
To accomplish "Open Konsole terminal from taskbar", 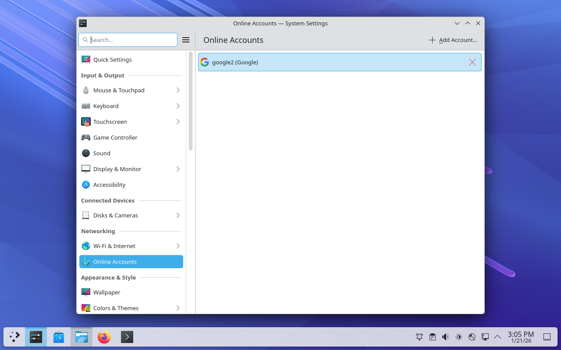I will pyautogui.click(x=127, y=337).
